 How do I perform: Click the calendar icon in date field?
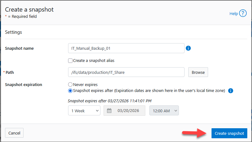click(x=109, y=111)
